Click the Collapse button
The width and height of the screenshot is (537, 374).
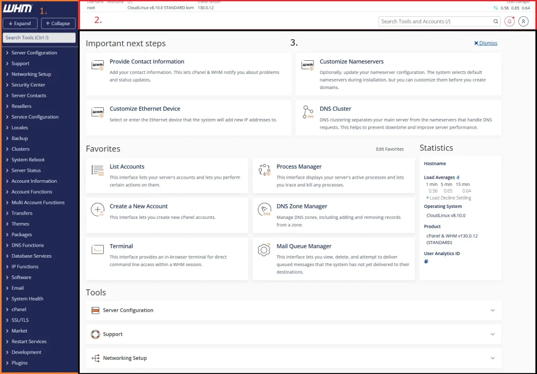[58, 24]
